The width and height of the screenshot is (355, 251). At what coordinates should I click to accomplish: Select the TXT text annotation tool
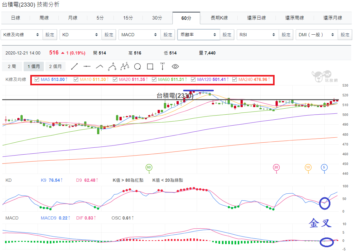[x=163, y=66]
